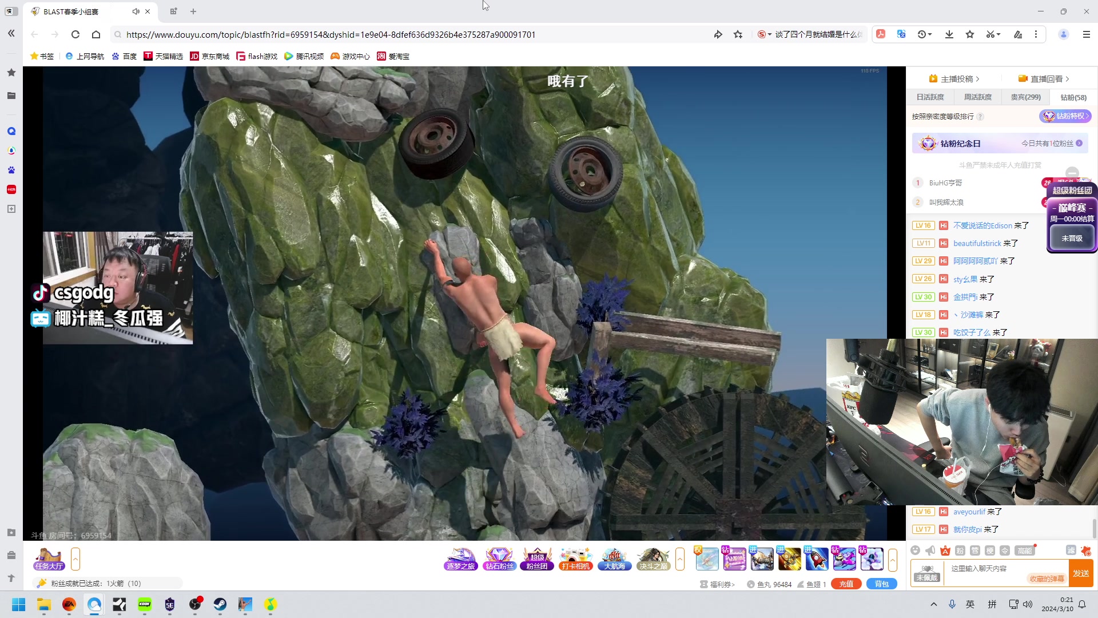This screenshot has height=618, width=1098.
Task: Open the 大航海 ship activity icon
Action: pyautogui.click(x=615, y=559)
